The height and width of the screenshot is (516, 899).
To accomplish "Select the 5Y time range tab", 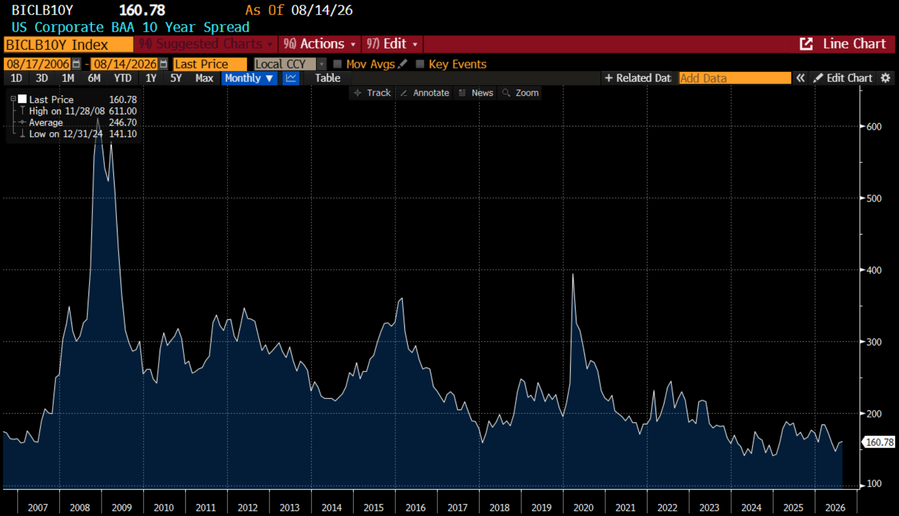I will tap(176, 78).
